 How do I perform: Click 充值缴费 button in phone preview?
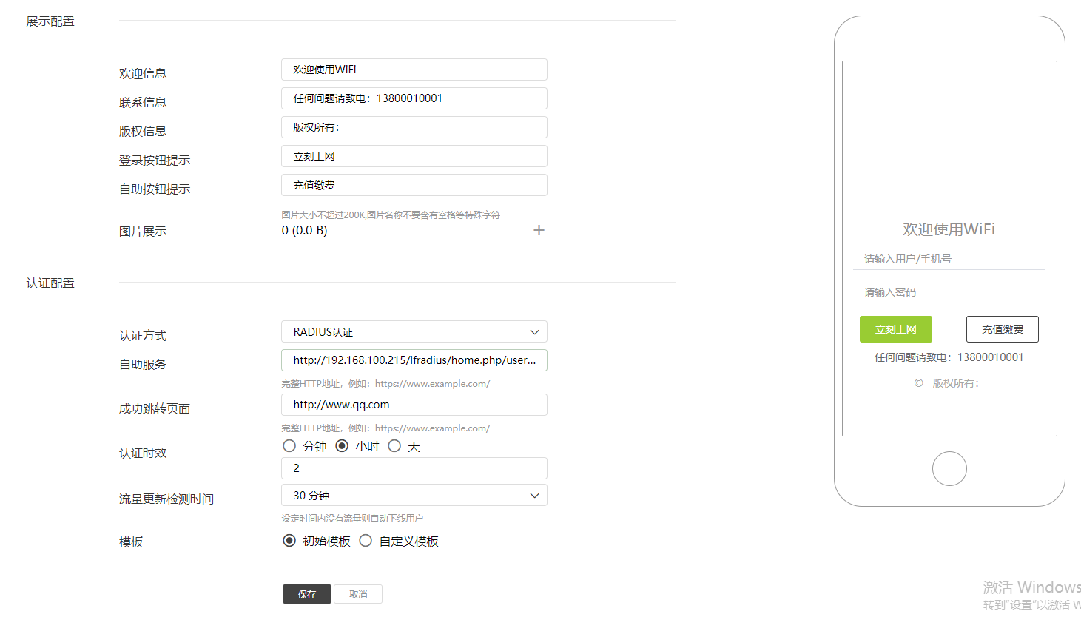pyautogui.click(x=1002, y=329)
